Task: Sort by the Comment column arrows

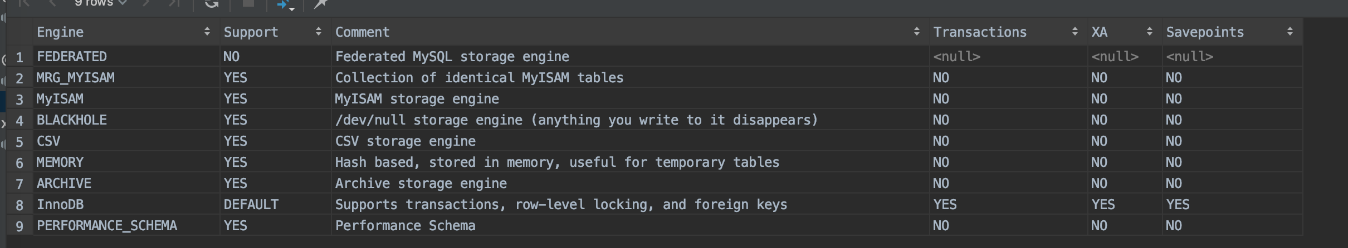Action: 917,32
